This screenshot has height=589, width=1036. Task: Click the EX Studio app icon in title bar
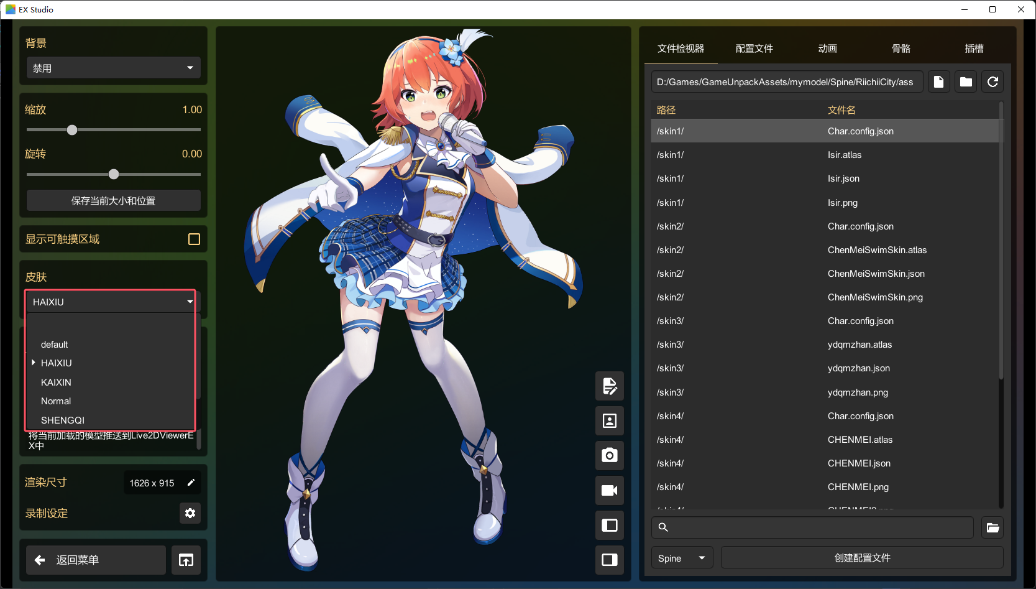point(11,9)
